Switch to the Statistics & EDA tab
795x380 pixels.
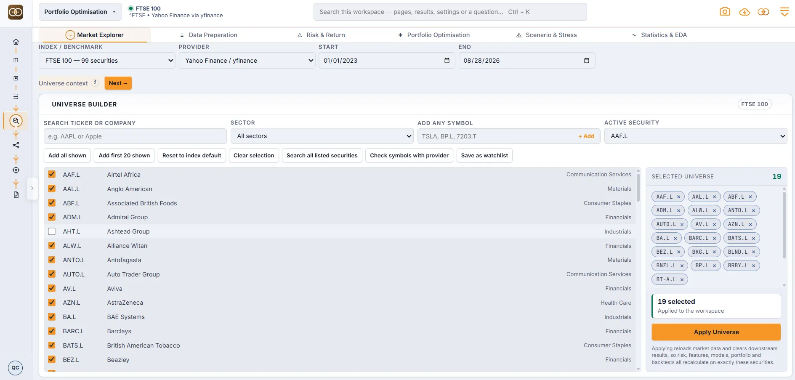click(659, 35)
